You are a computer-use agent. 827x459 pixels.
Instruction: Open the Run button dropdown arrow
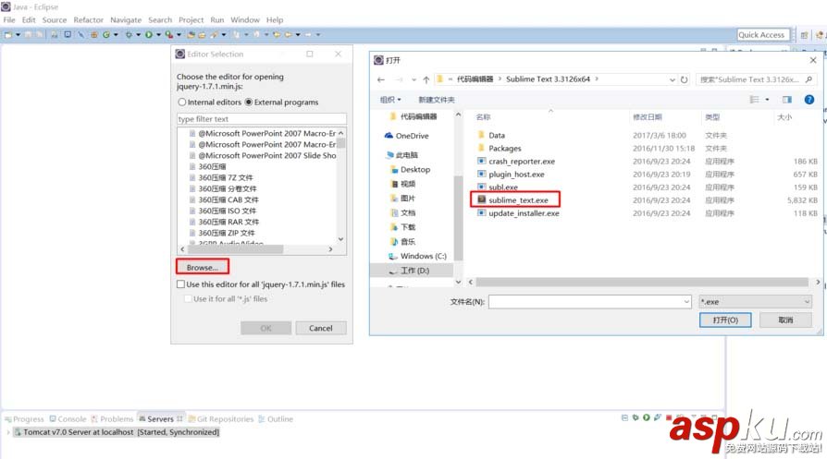click(159, 35)
